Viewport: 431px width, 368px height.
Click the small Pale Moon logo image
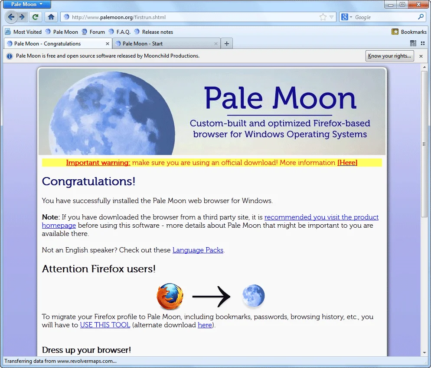tap(253, 296)
